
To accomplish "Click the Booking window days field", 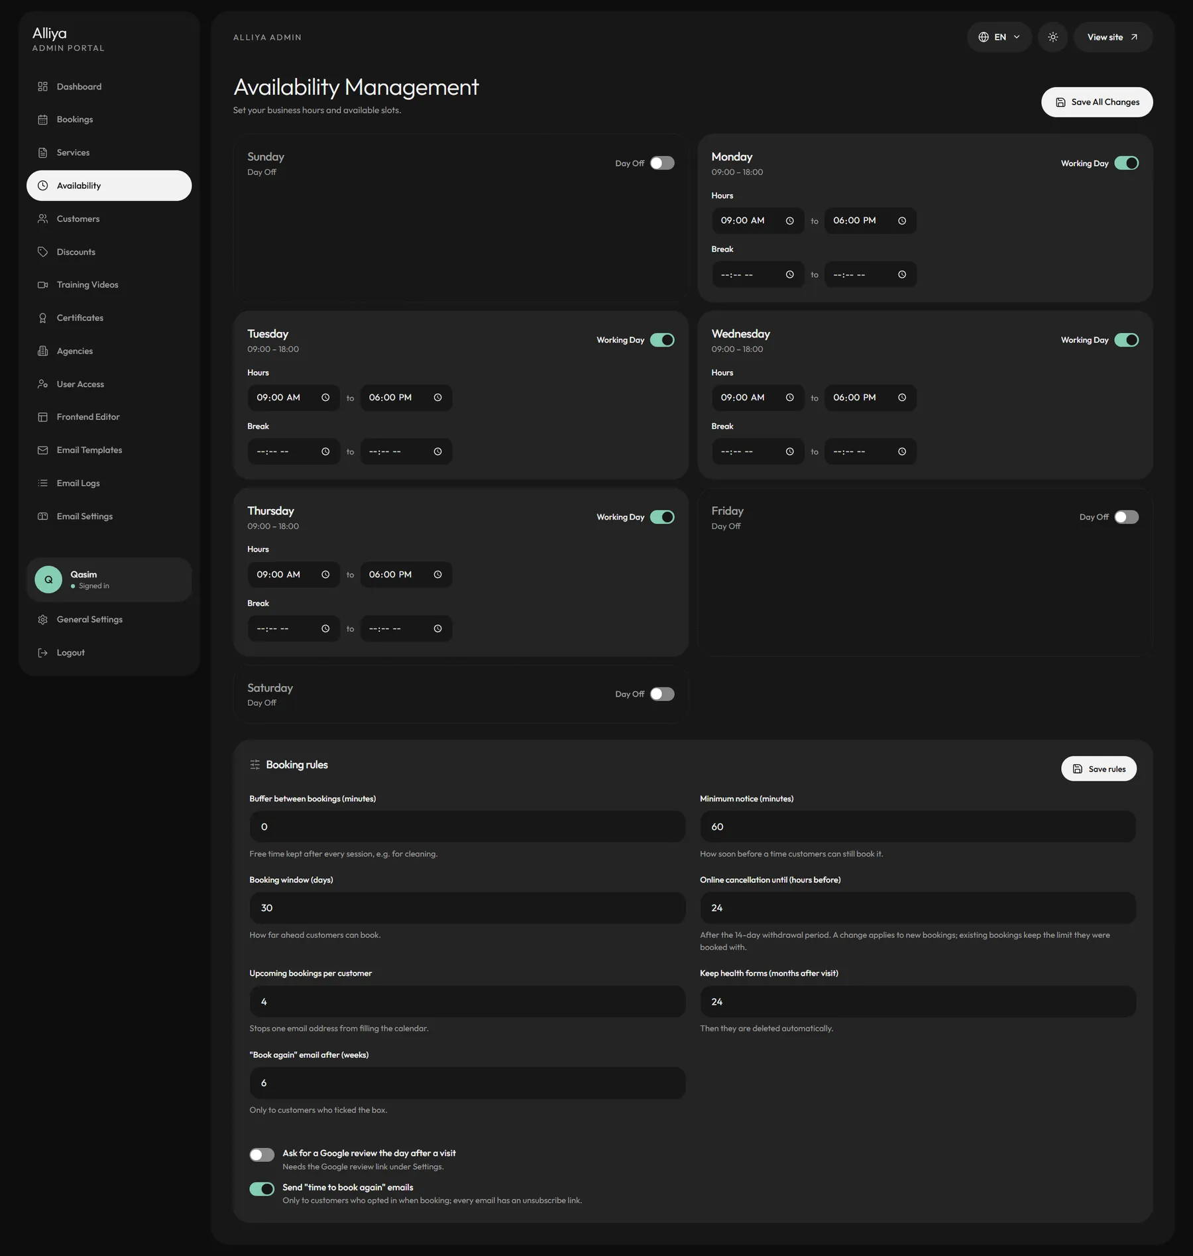I will point(467,908).
